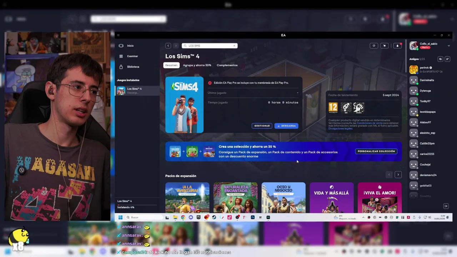
Task: Select friend Dylanuga
Action: [429, 91]
